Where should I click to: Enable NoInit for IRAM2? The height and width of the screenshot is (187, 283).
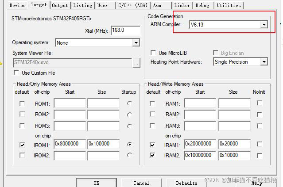(260, 156)
